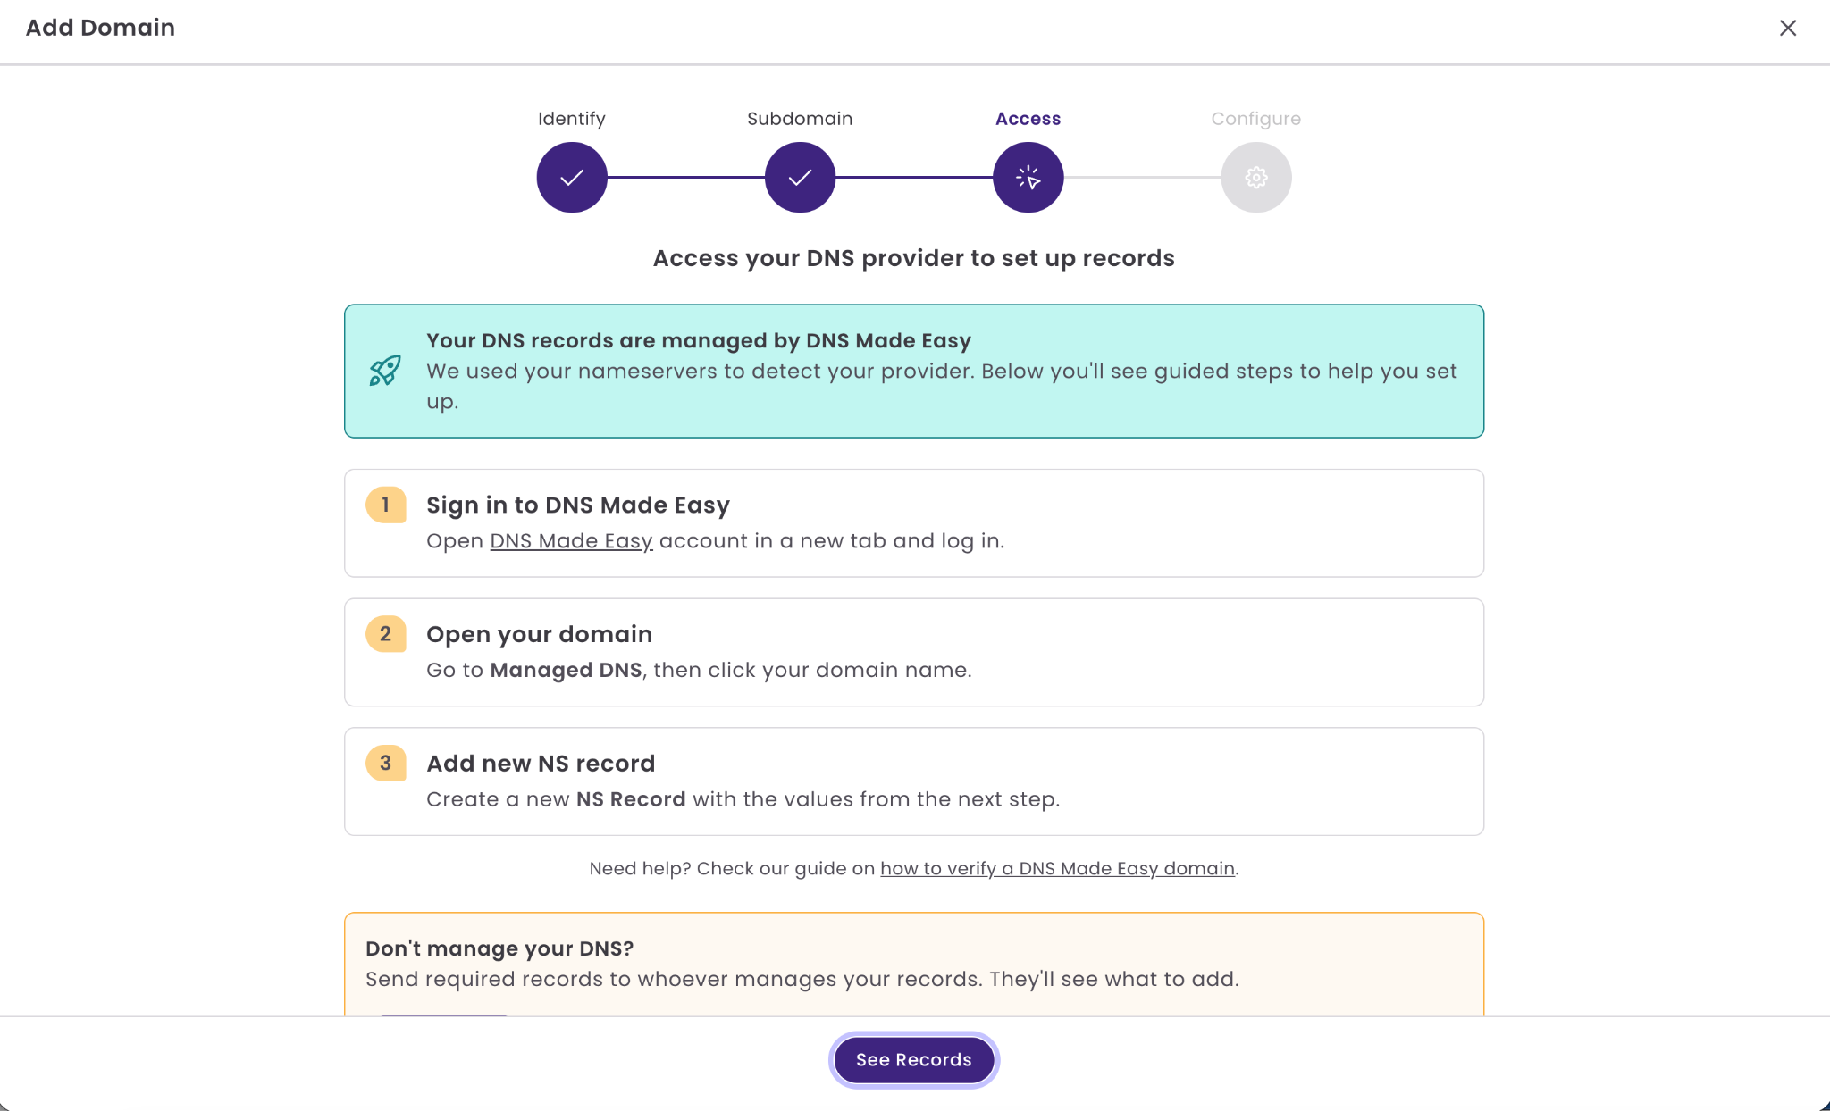This screenshot has height=1111, width=1830.
Task: Click the step 3 number badge
Action: (x=386, y=764)
